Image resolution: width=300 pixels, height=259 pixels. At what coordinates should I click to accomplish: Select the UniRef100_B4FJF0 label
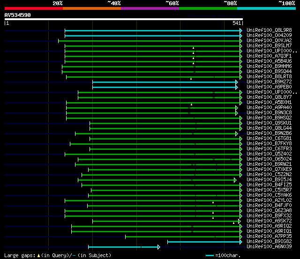269,206
